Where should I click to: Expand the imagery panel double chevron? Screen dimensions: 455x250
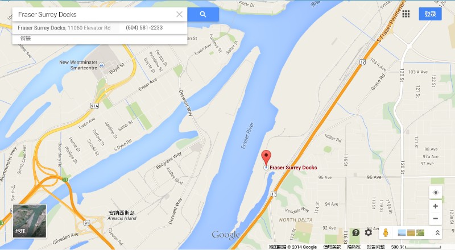437,232
